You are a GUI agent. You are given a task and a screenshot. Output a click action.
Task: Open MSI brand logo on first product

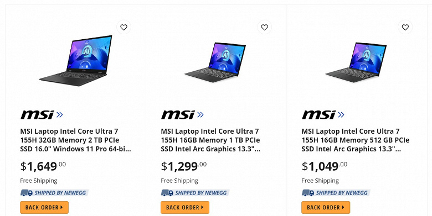coord(37,114)
